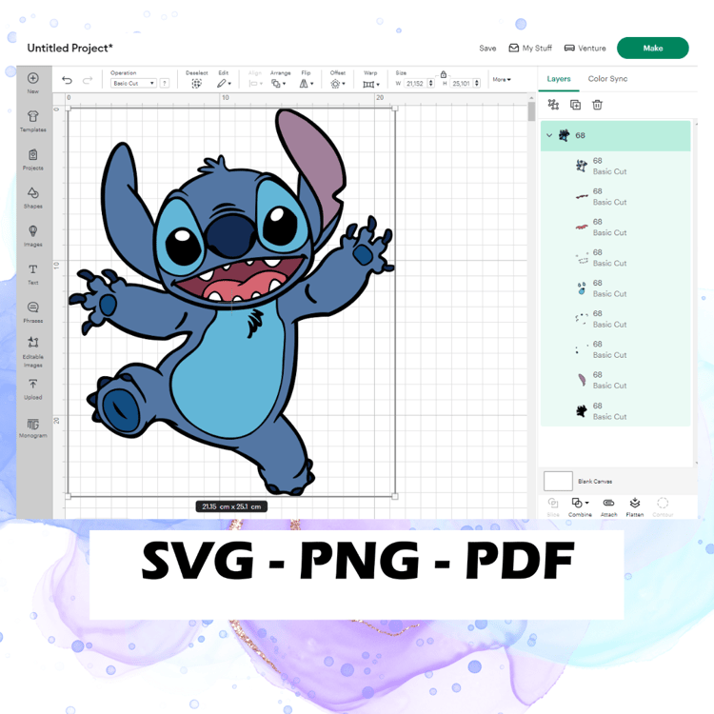Open the Projects sidebar item
The width and height of the screenshot is (714, 714).
pos(32,159)
